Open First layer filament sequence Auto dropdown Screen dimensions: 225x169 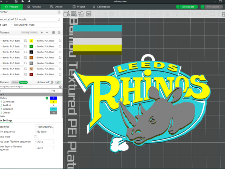coord(44,142)
